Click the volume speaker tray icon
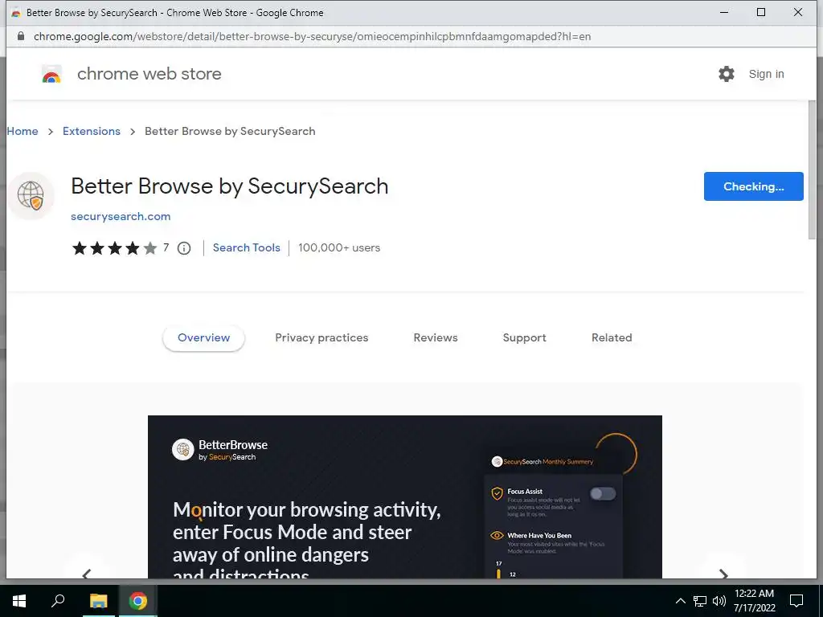The height and width of the screenshot is (617, 823). tap(719, 601)
